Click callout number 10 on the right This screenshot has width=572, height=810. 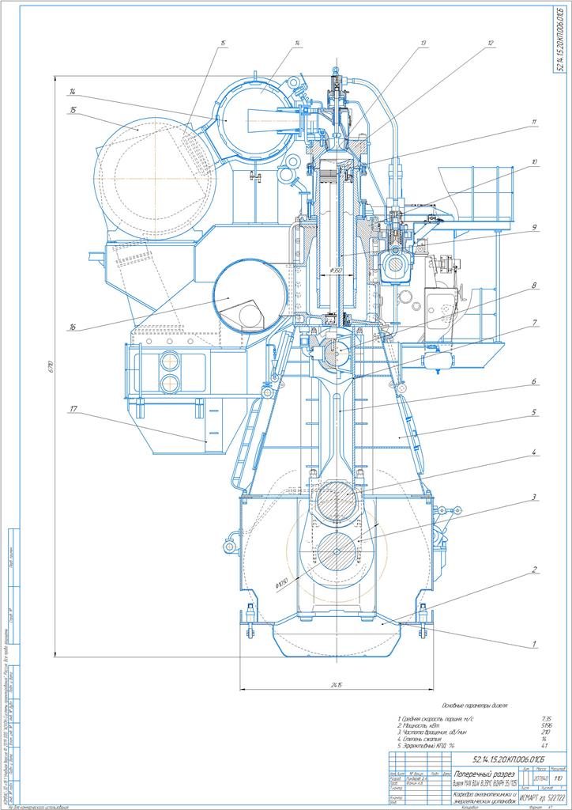click(535, 161)
